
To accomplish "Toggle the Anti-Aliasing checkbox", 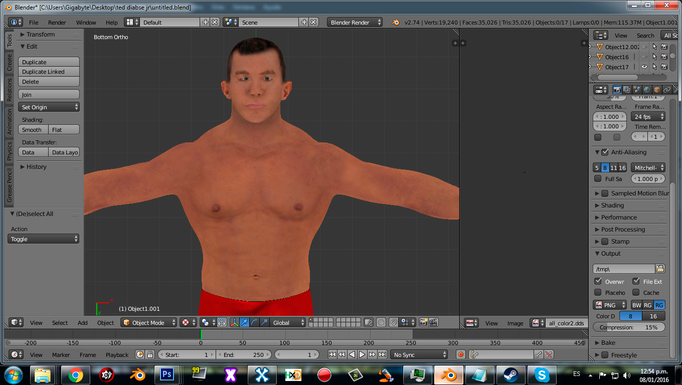I will tap(605, 152).
